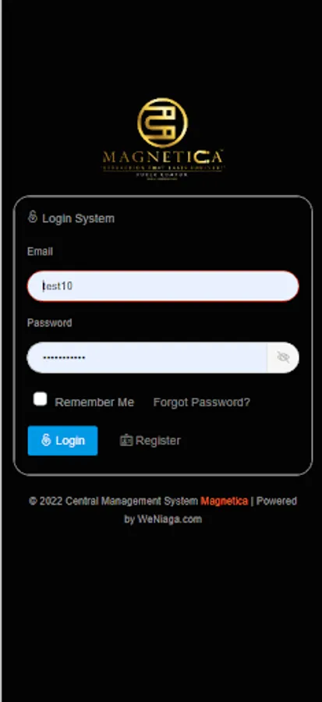Focus the Email input containing test10
This screenshot has height=702, width=322.
point(163,286)
